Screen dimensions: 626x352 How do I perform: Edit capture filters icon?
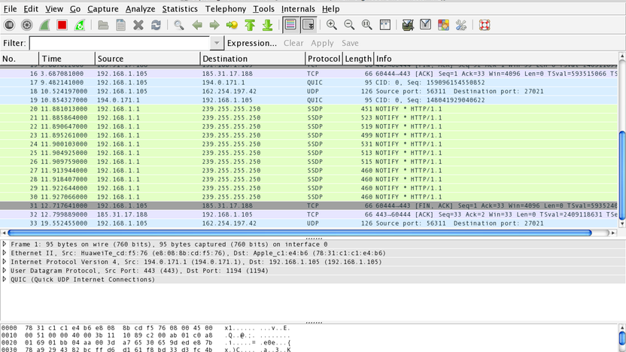pos(408,25)
